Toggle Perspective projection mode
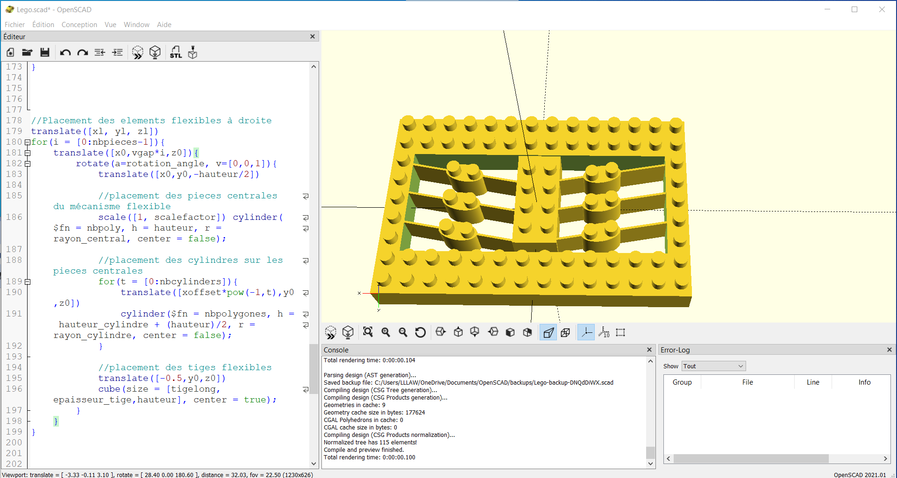This screenshot has height=478, width=897. [548, 332]
